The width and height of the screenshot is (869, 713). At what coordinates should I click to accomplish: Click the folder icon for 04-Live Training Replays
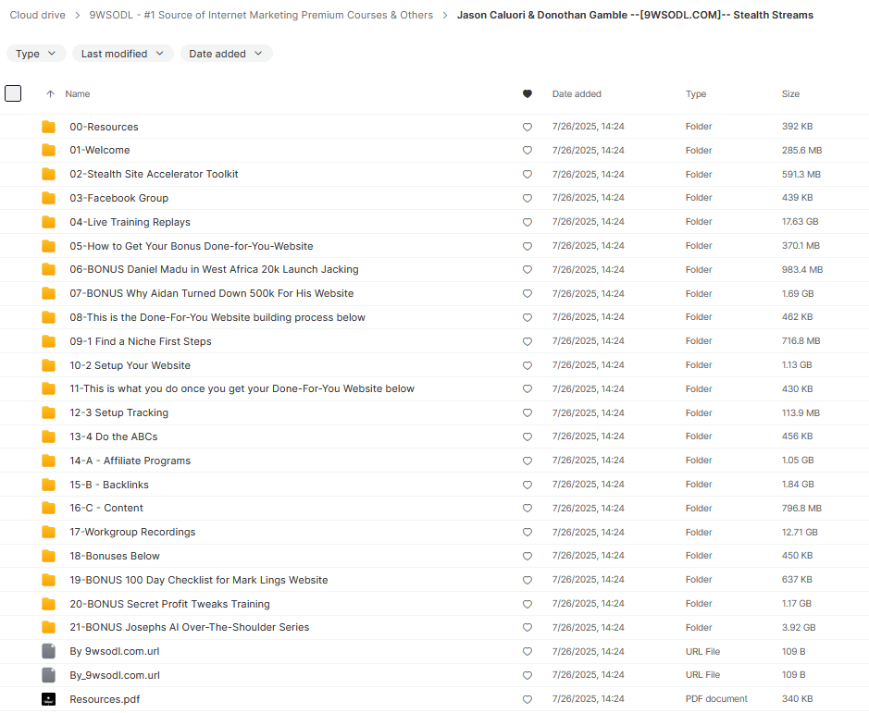[x=49, y=222]
